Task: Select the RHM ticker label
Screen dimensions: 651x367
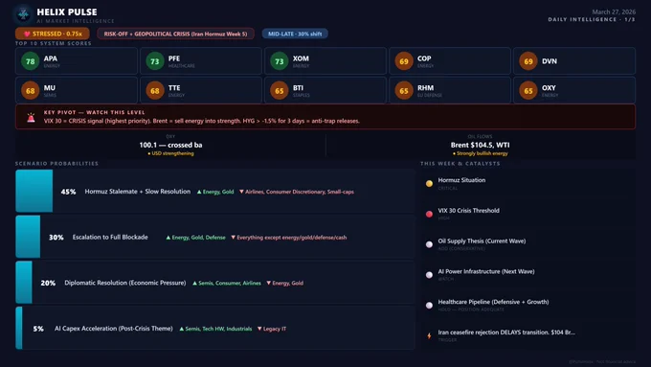Action: click(x=426, y=88)
